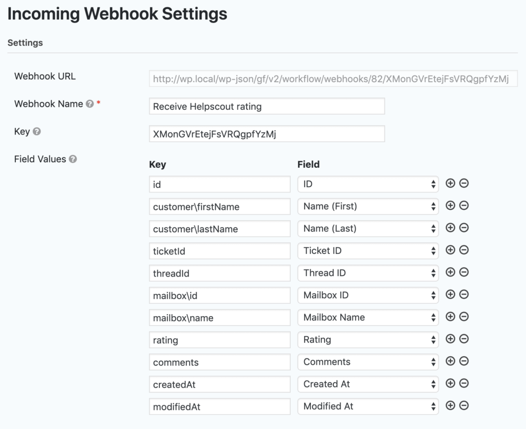526x429 pixels.
Task: Click the 'Field' column header
Action: pyautogui.click(x=309, y=165)
